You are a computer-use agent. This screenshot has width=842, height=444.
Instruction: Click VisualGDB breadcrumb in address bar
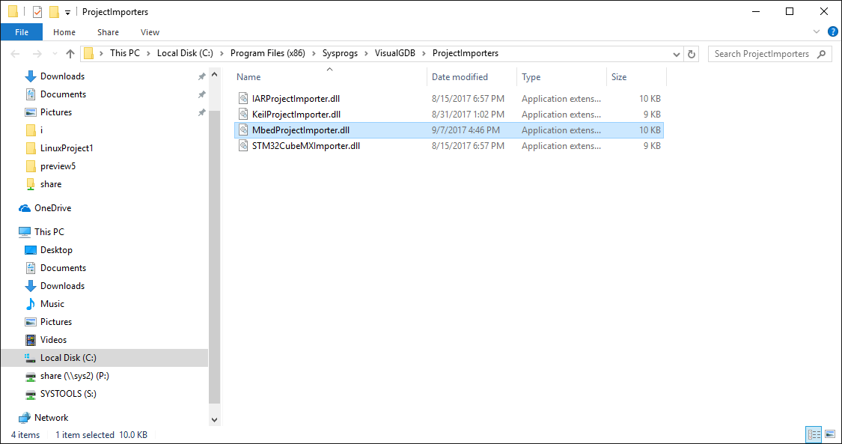pyautogui.click(x=394, y=53)
